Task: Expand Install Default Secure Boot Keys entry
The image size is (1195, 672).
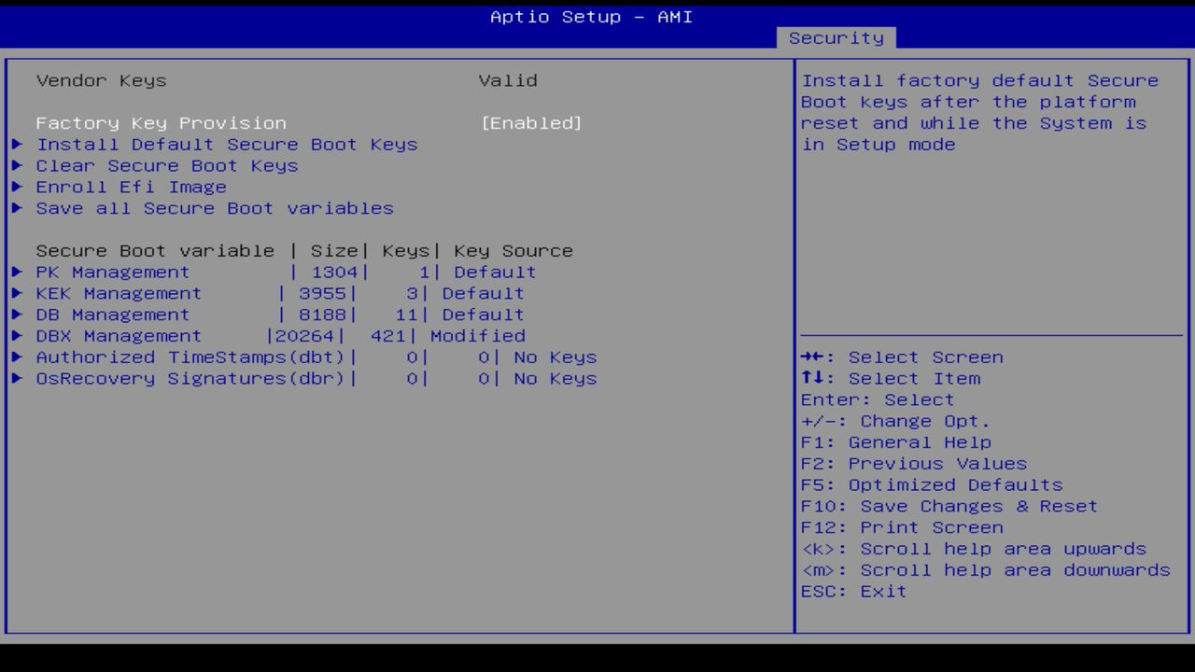Action: [x=226, y=144]
